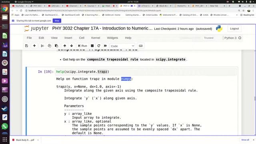The width and height of the screenshot is (256, 144).
Task: Bookmark this page with the star icon
Action: point(244,10)
